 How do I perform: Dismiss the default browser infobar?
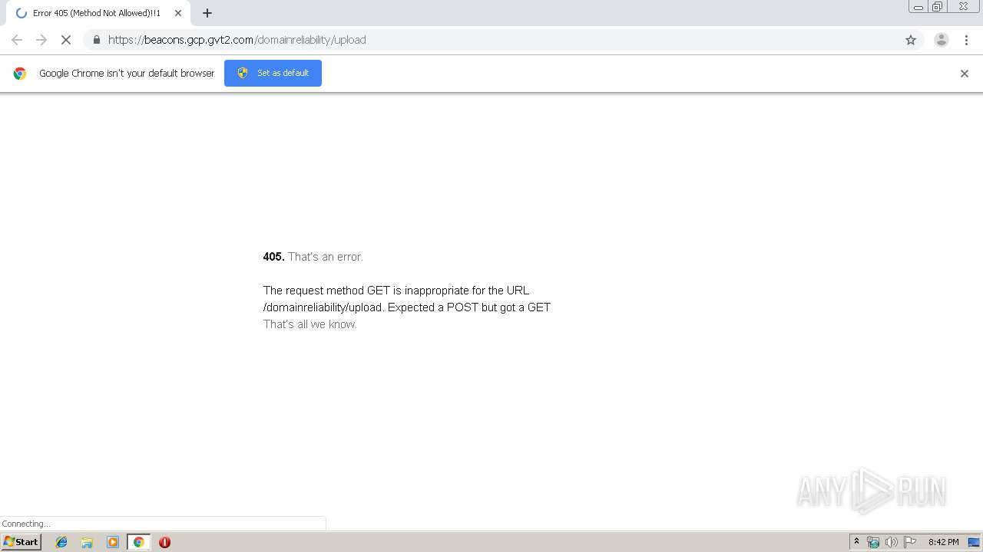(x=965, y=74)
